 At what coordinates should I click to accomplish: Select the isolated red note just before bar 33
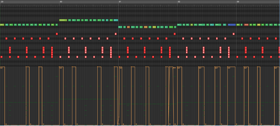click(234, 34)
